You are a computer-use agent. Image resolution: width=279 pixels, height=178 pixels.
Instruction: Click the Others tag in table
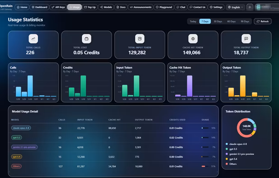click(16, 166)
